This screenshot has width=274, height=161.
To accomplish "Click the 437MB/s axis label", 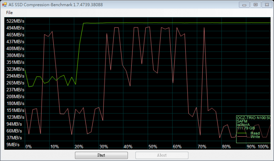I will 15,41.
